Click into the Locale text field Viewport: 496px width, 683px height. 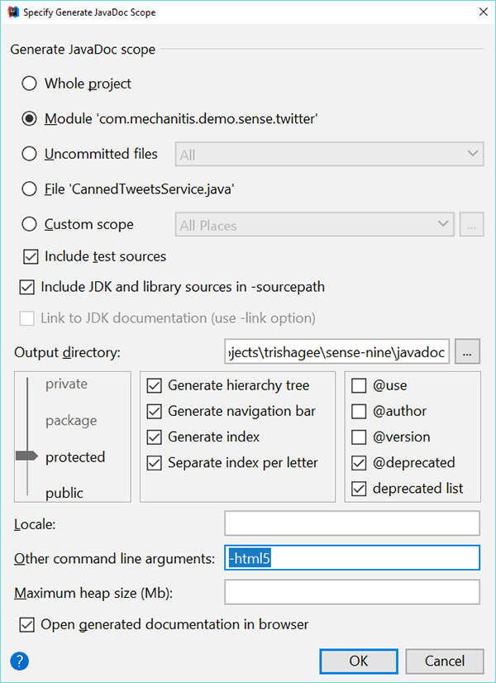(352, 523)
